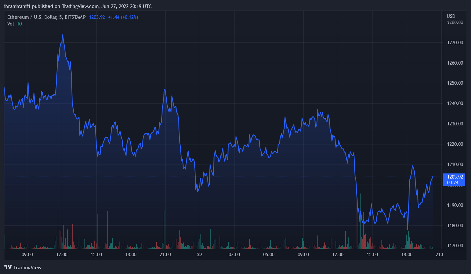The width and height of the screenshot is (471, 274).
Task: Click the 1210.00 price axis label
Action: 455,165
